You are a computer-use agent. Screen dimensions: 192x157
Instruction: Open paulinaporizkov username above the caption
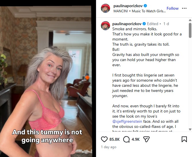tap(127, 24)
